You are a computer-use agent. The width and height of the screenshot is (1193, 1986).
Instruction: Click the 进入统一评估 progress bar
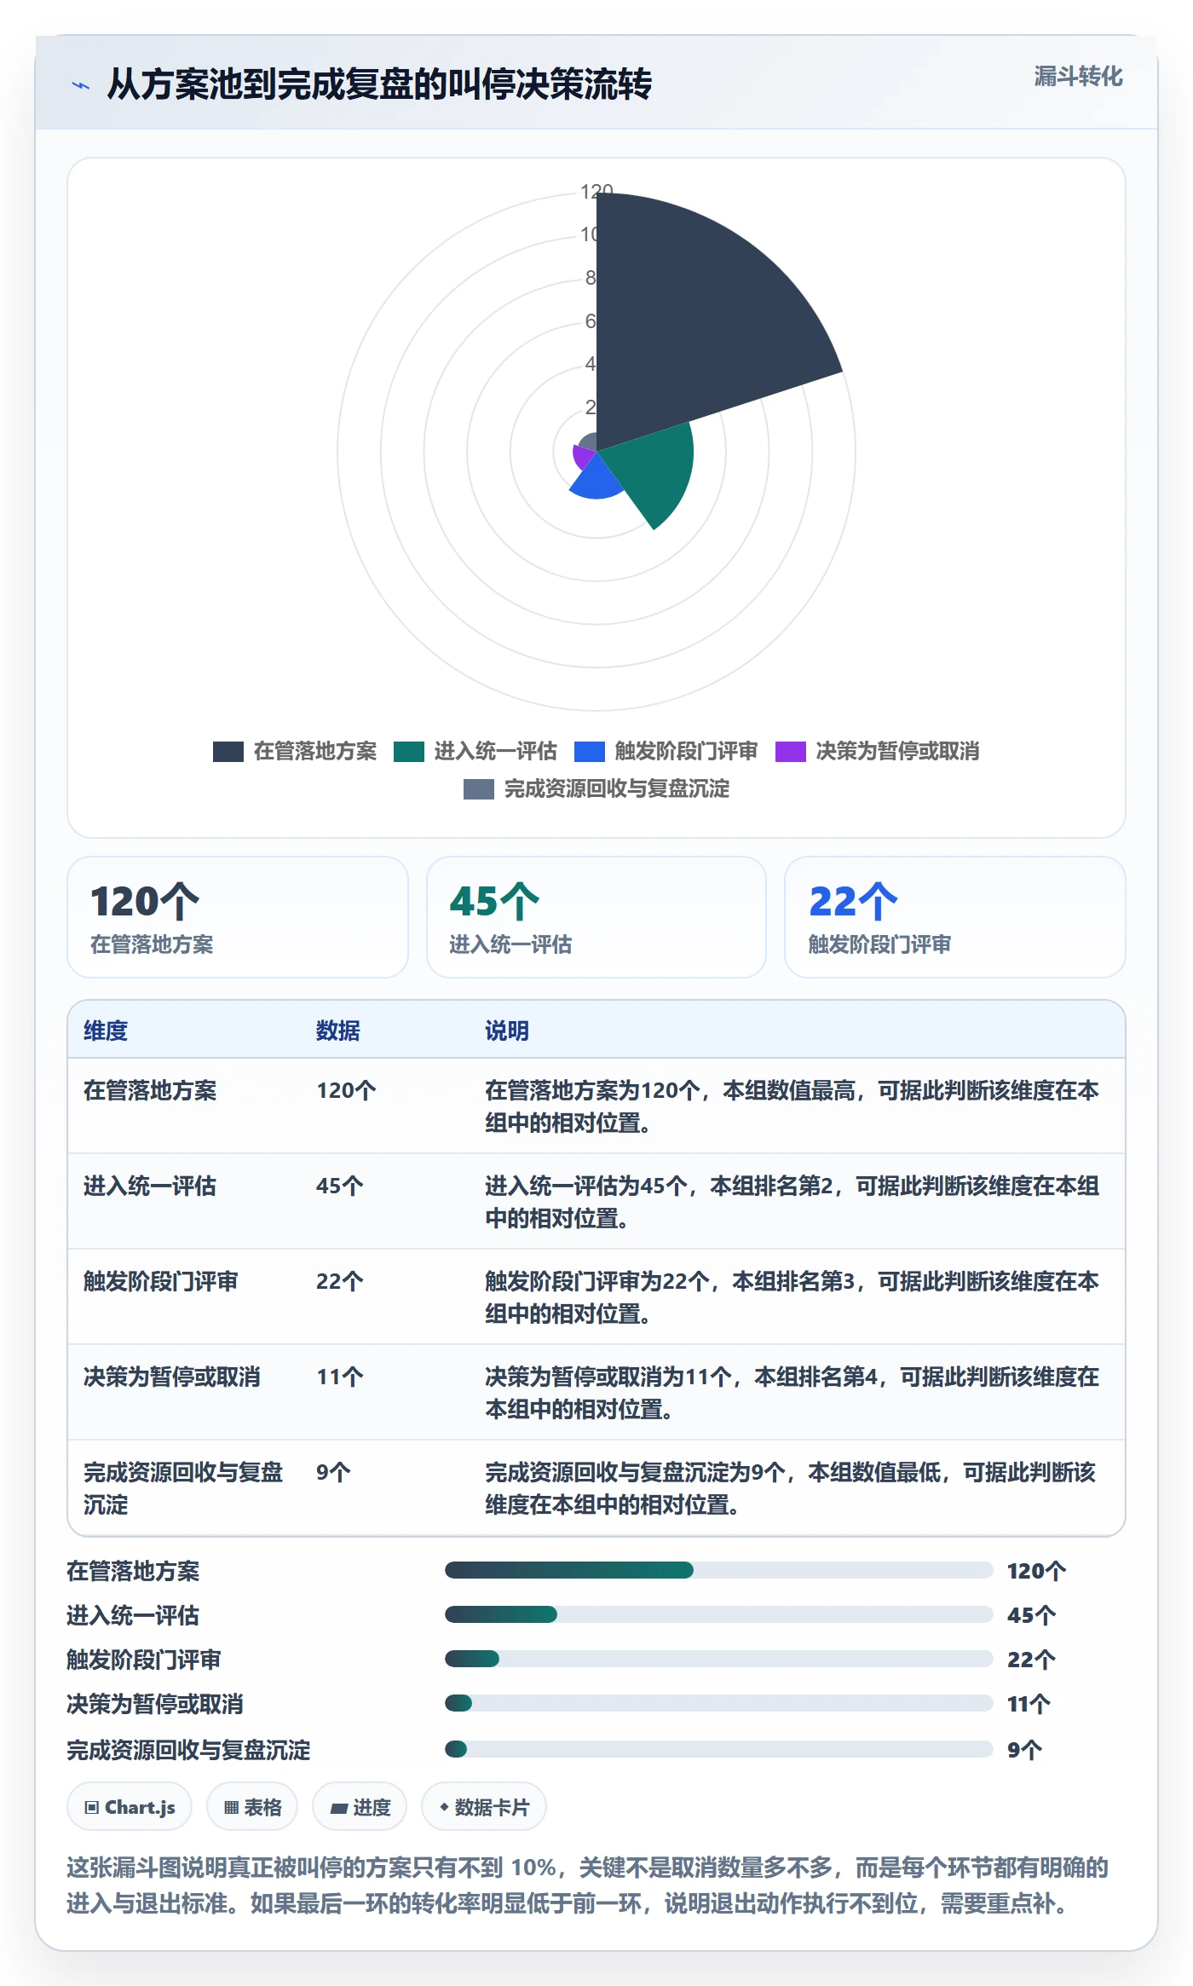coord(718,1614)
